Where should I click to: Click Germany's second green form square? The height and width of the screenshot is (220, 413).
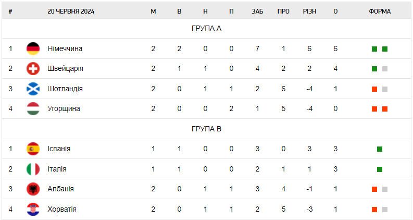385,49
